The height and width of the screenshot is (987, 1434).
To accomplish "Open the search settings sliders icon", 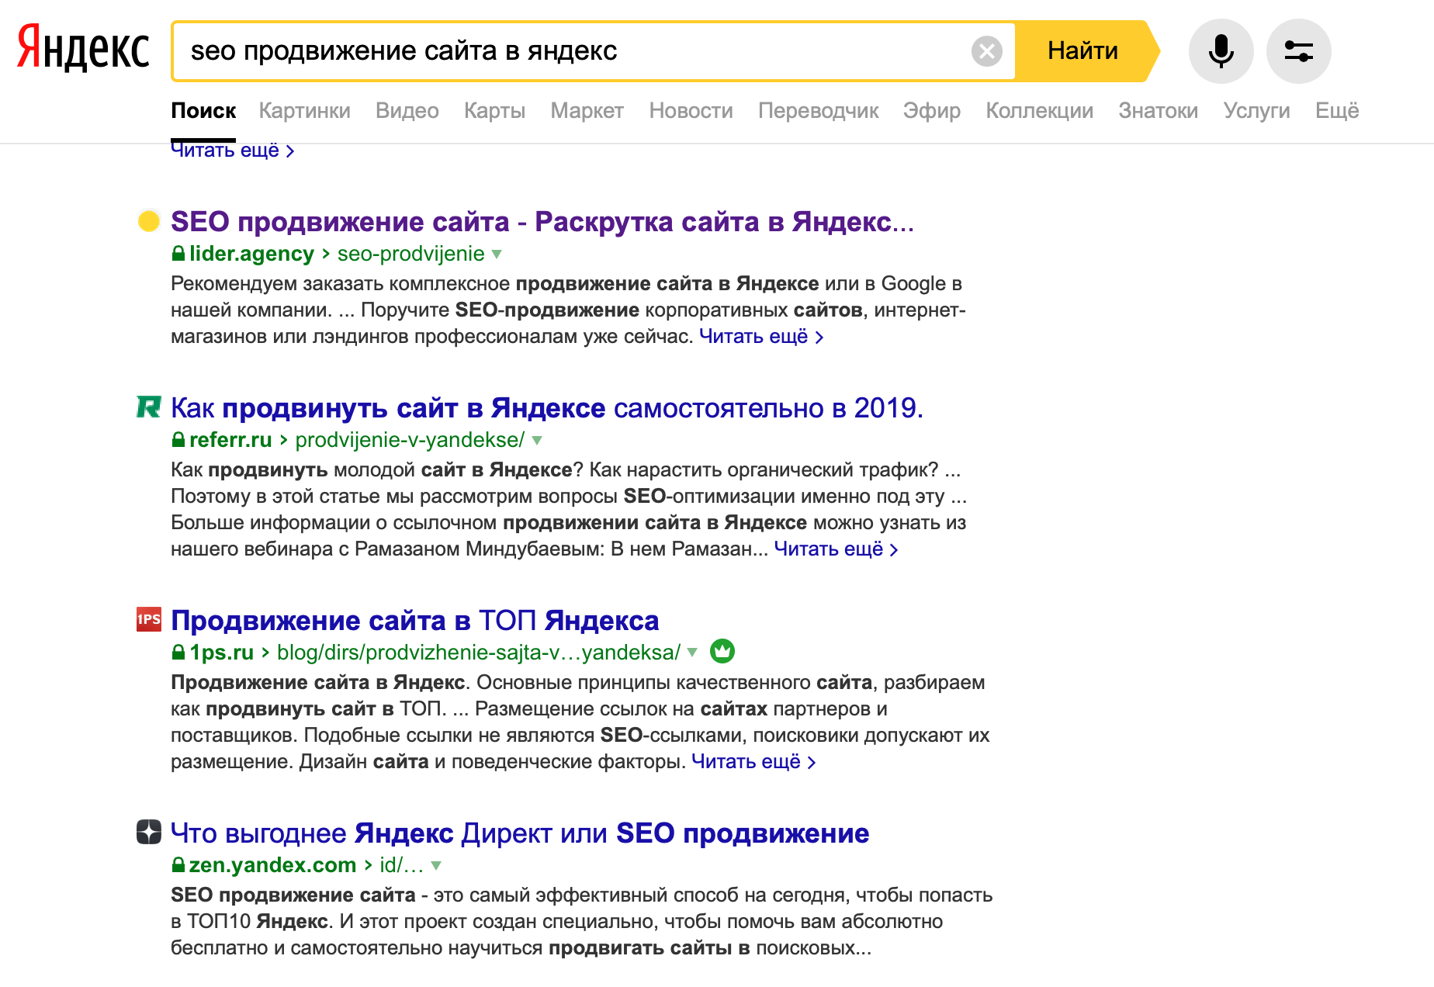I will point(1298,51).
